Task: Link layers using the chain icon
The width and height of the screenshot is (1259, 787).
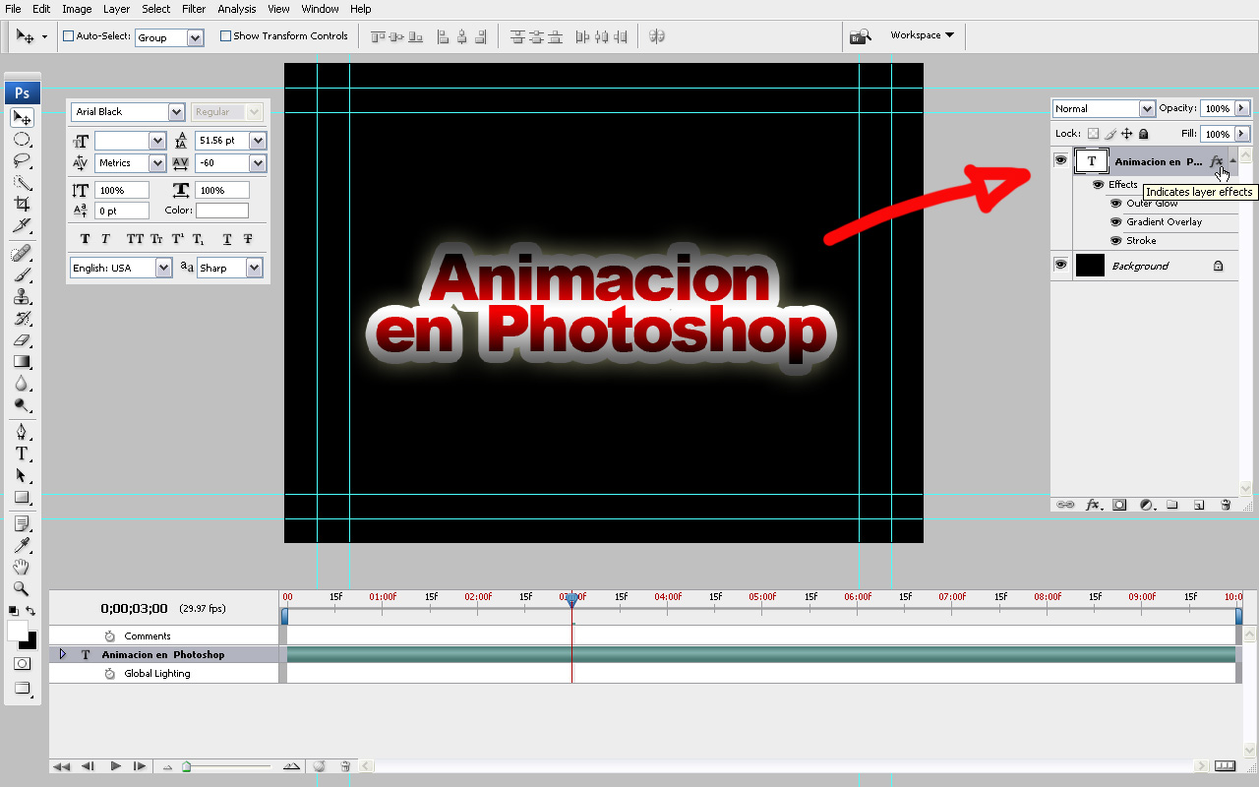Action: point(1065,505)
